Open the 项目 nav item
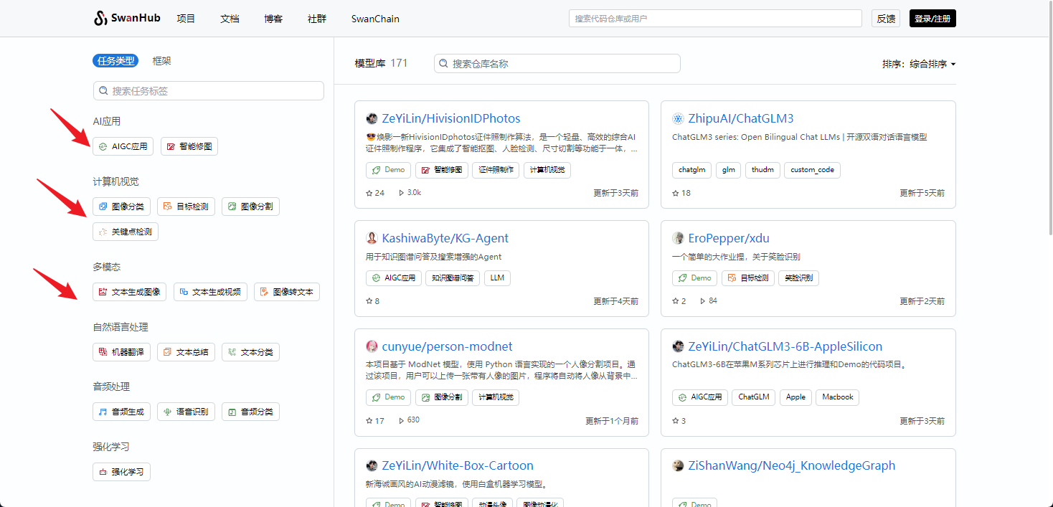The width and height of the screenshot is (1053, 507). click(186, 19)
